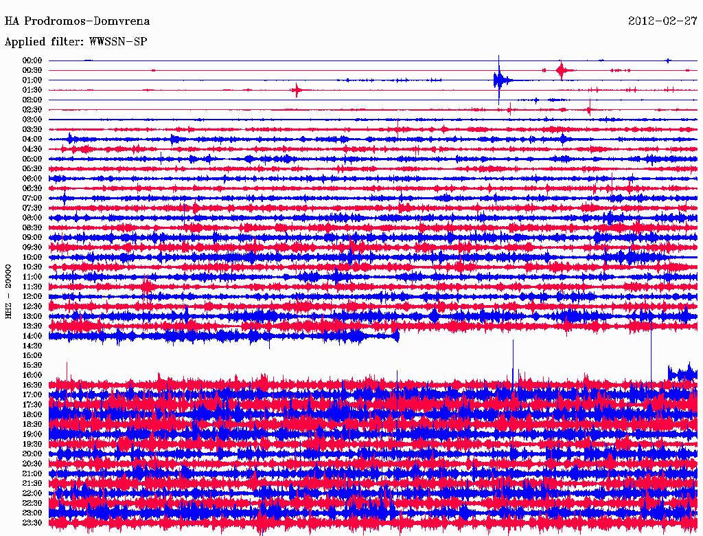Select the 09:30 time label
Viewport: 703px width, 536px height.
32,247
